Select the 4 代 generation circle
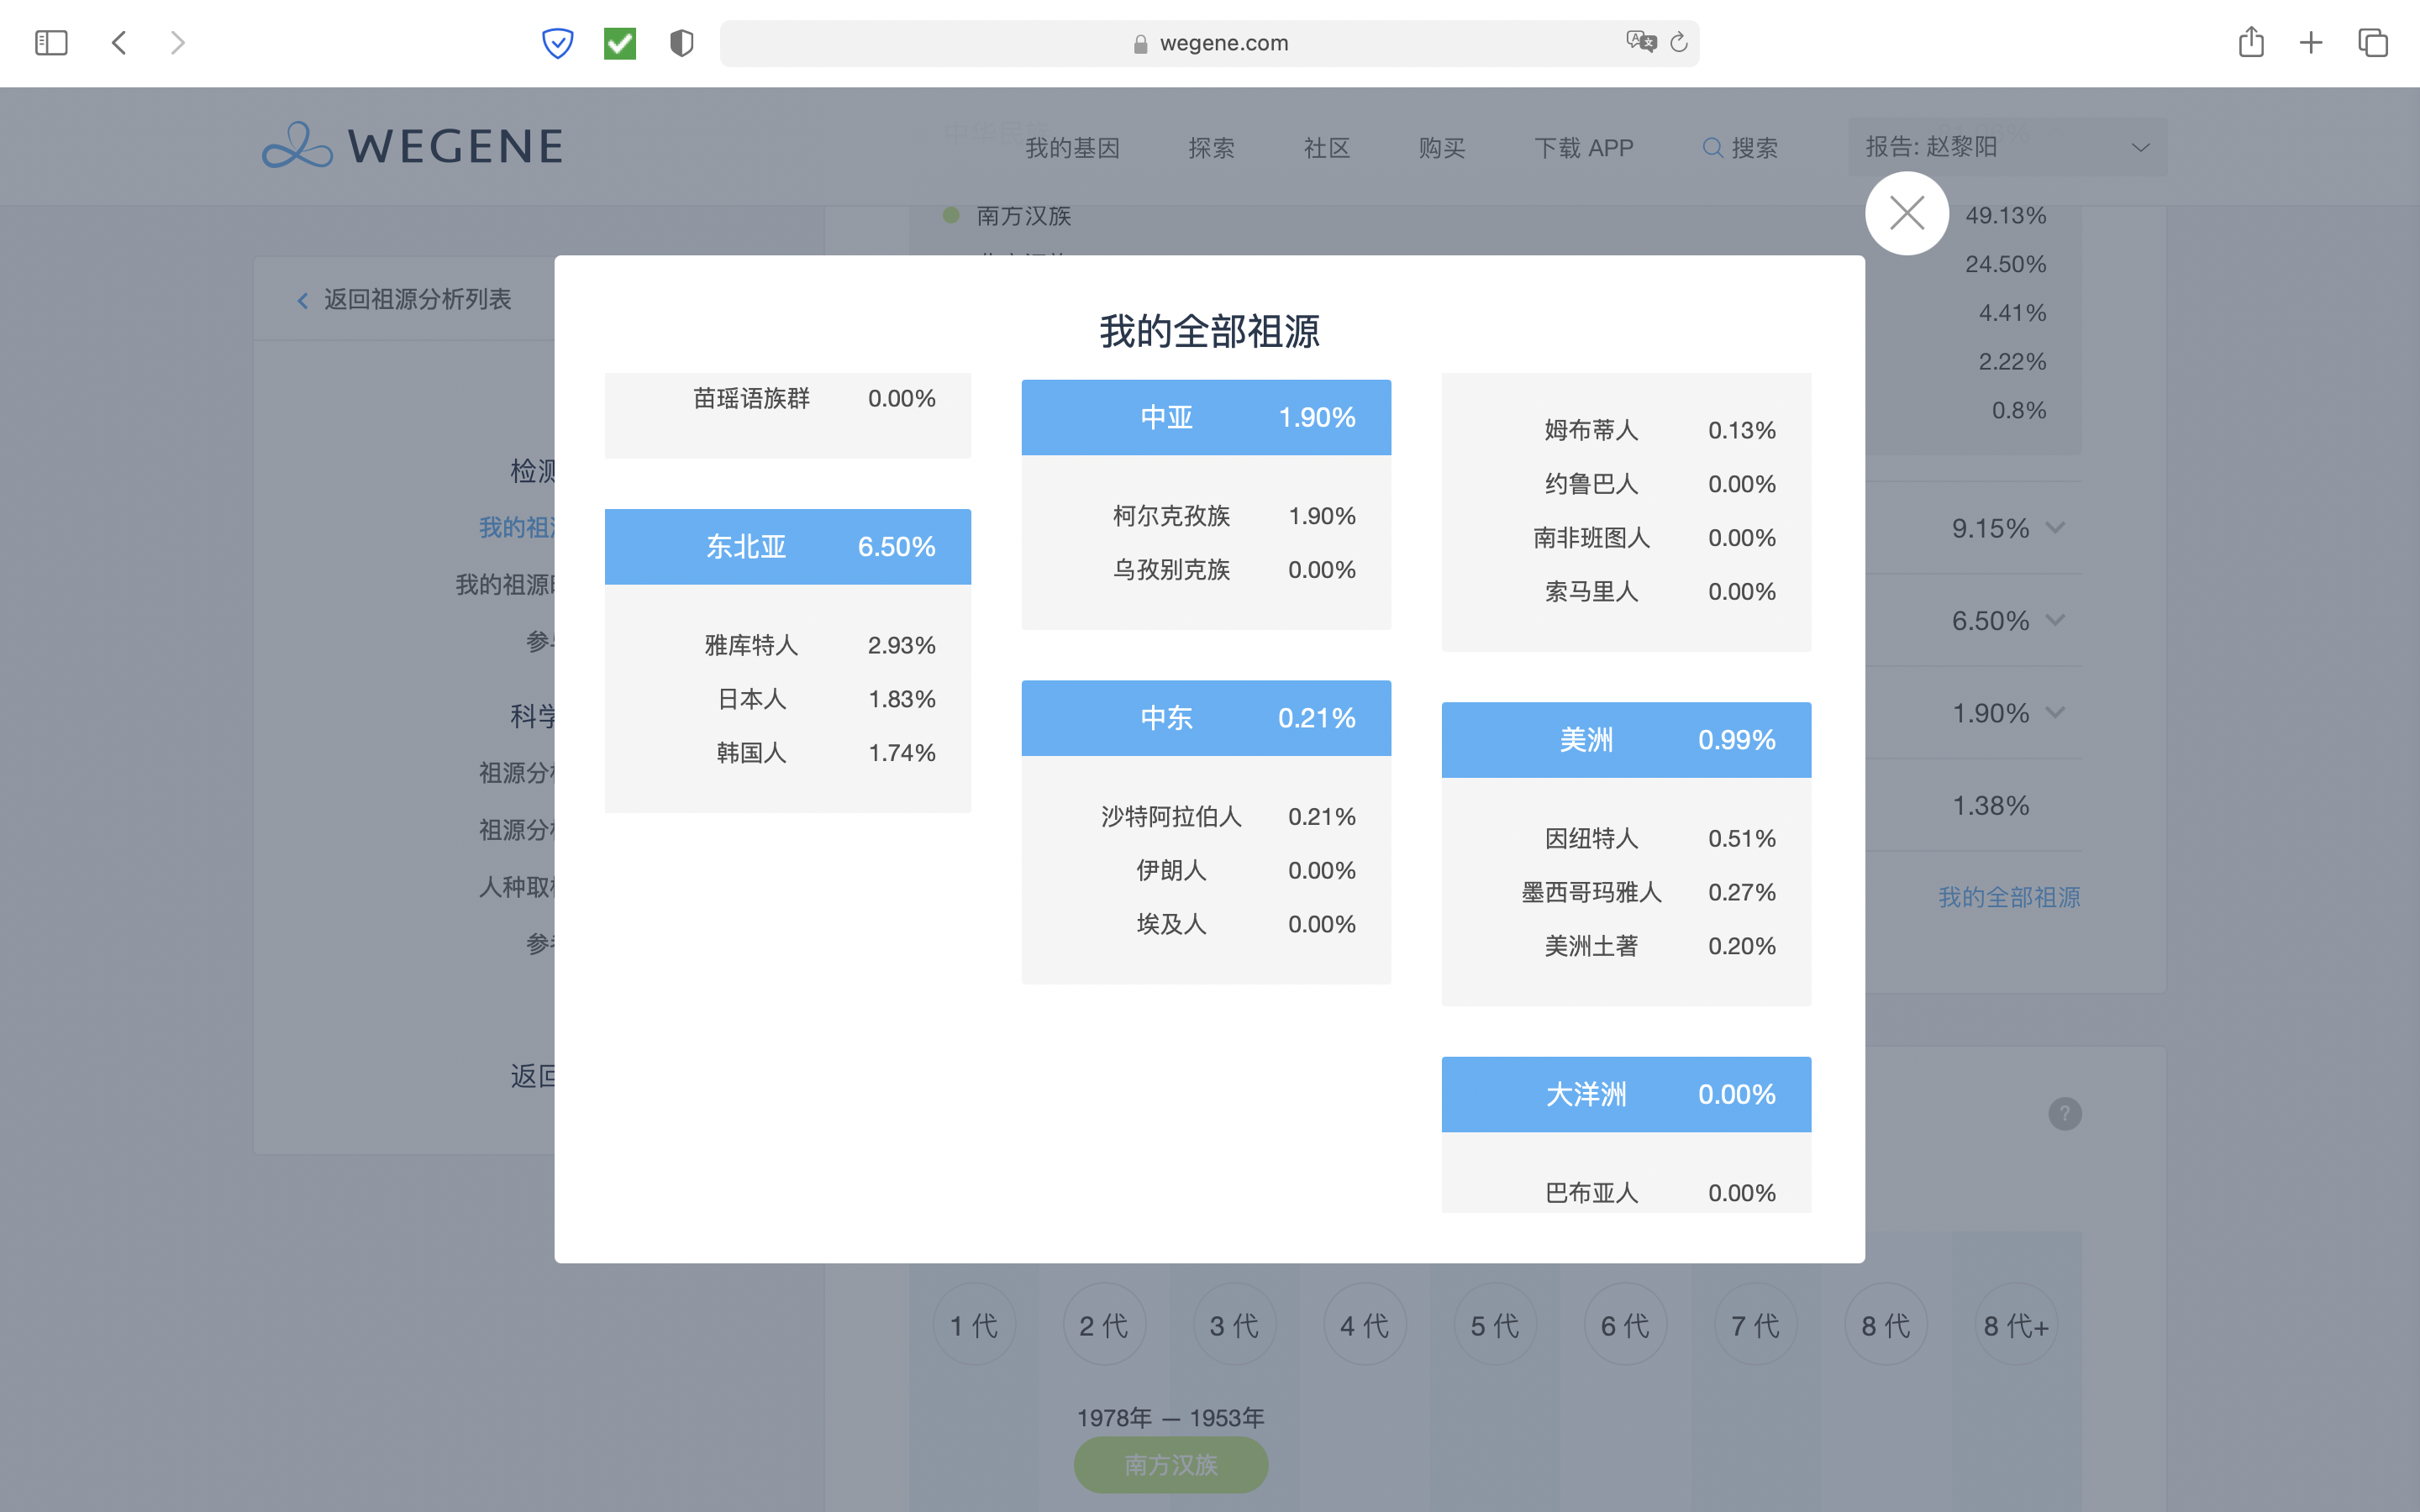Image resolution: width=2420 pixels, height=1512 pixels. [1365, 1325]
